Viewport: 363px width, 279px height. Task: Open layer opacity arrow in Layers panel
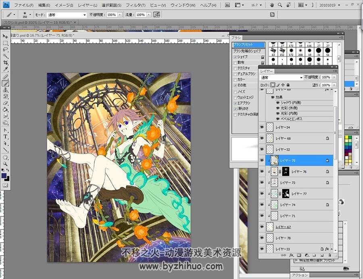(x=334, y=77)
